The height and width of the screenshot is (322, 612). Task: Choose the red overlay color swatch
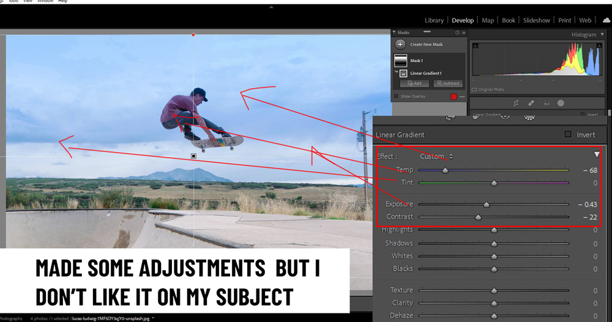(x=453, y=97)
